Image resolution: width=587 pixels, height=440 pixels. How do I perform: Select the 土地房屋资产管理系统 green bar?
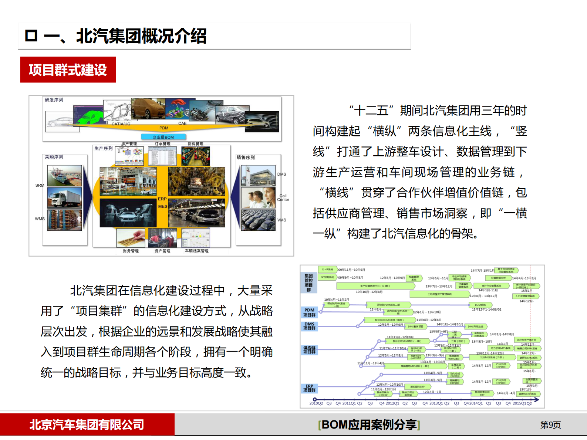point(440,294)
